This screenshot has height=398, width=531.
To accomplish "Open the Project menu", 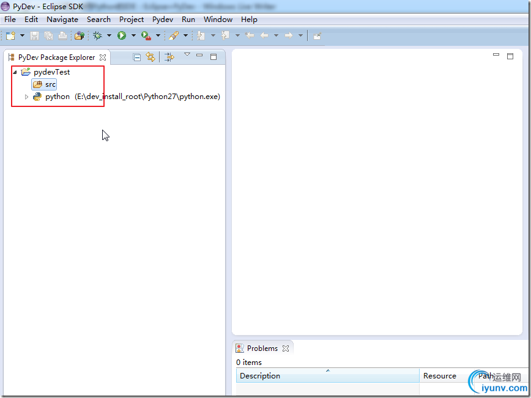I will coord(132,20).
